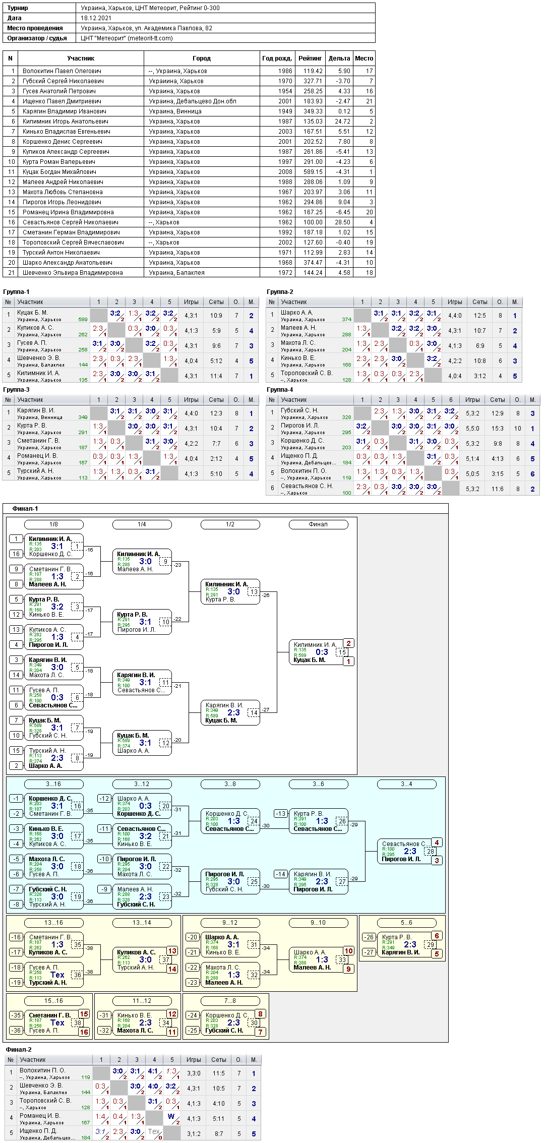Click the match number 15 box in final
This screenshot has width=545, height=1143.
(342, 652)
